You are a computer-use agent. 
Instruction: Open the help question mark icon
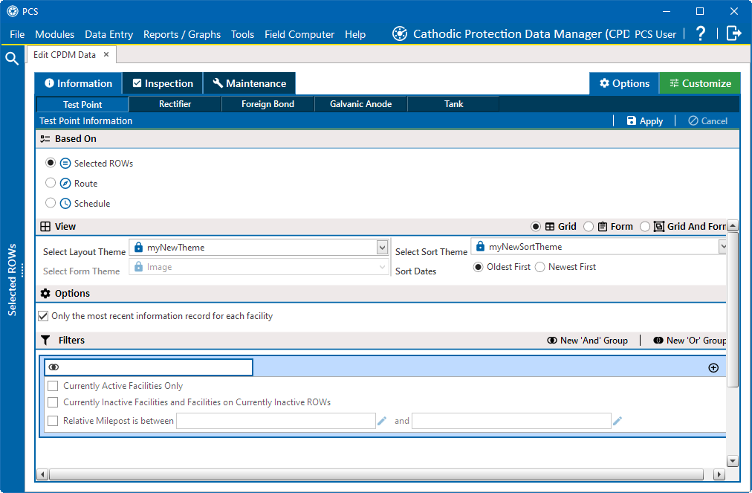click(x=700, y=33)
